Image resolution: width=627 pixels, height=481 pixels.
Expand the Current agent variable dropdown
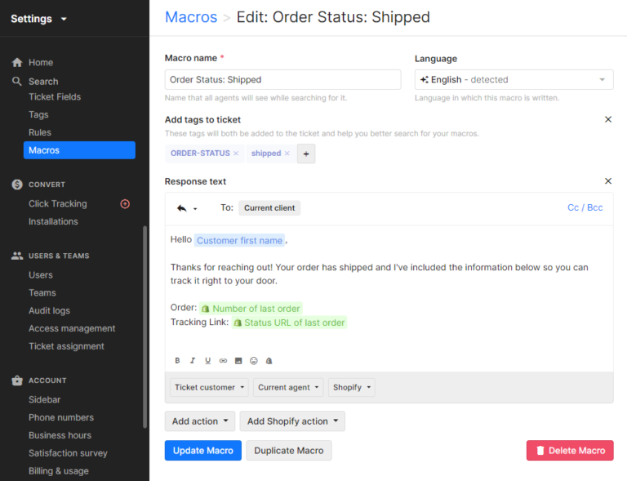(288, 387)
